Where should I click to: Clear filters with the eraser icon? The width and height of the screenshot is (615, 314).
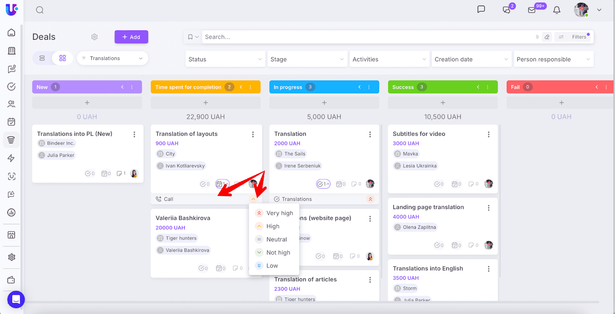pyautogui.click(x=547, y=37)
